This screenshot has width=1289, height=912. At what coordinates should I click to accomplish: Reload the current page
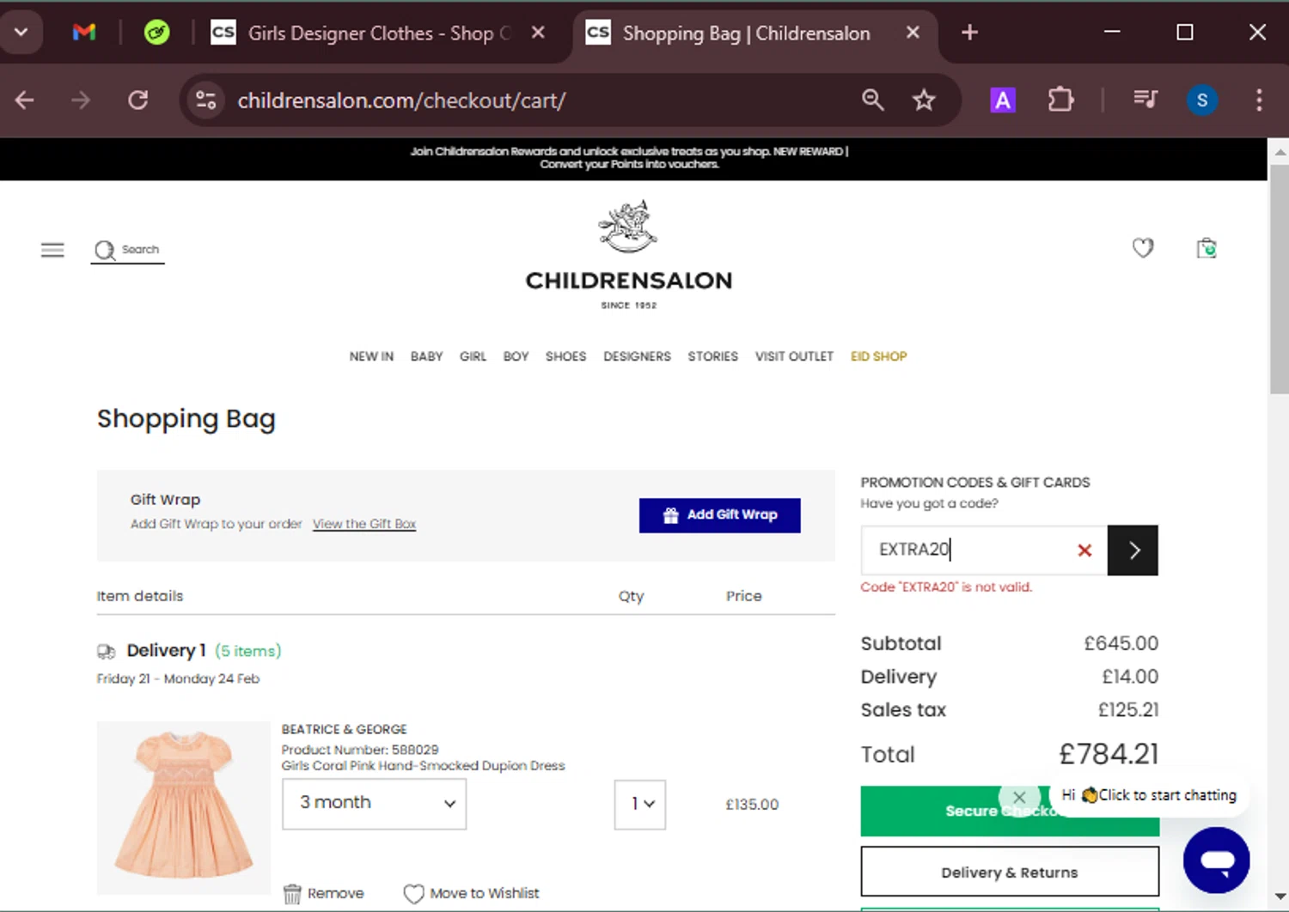[137, 100]
